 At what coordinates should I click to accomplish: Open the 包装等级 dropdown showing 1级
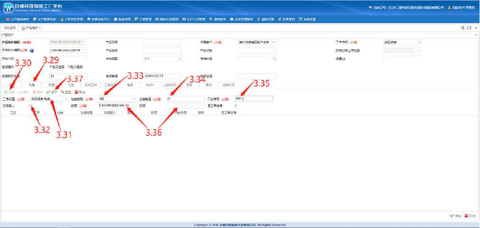[134, 99]
